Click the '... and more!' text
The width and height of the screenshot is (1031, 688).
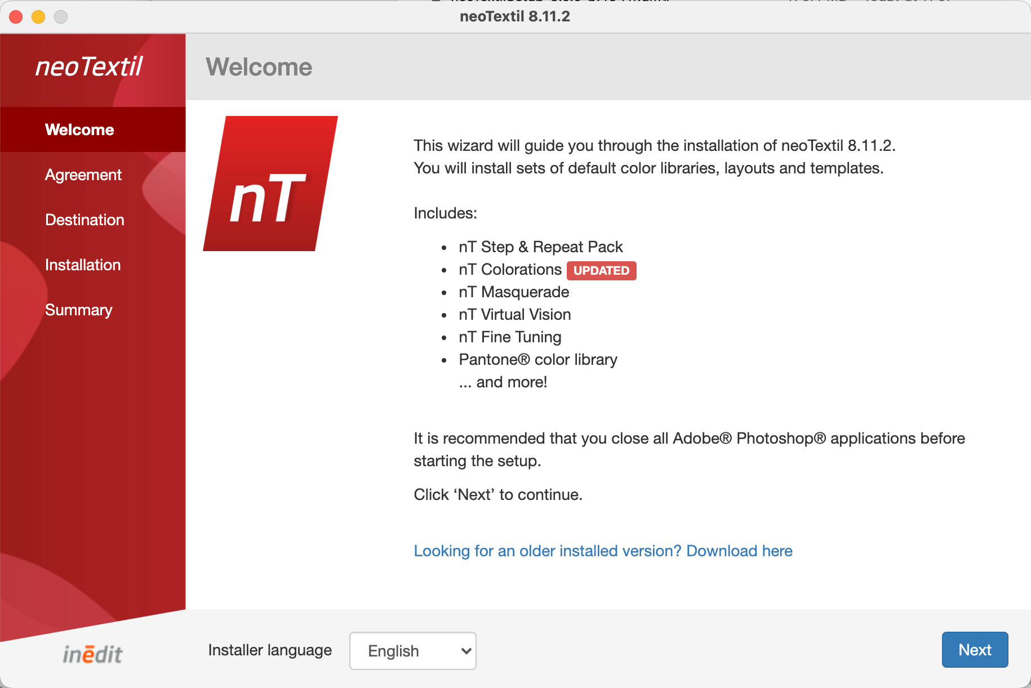pos(503,382)
